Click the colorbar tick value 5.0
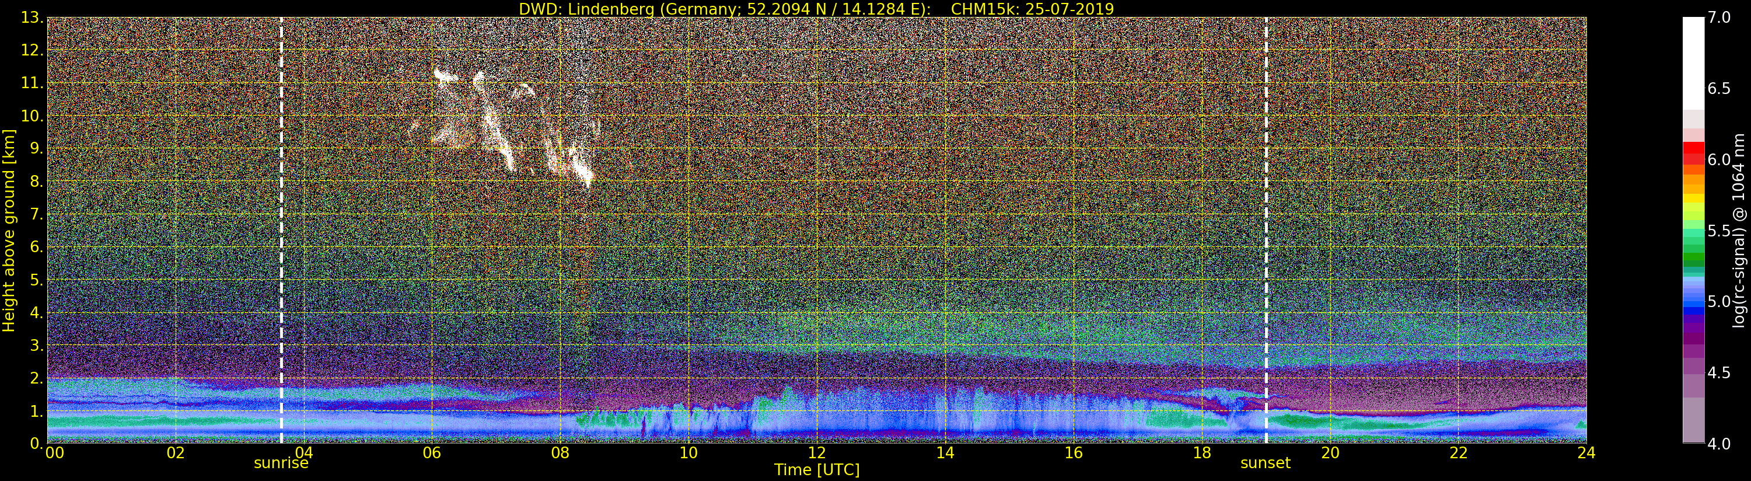The image size is (1751, 481). click(x=1719, y=301)
